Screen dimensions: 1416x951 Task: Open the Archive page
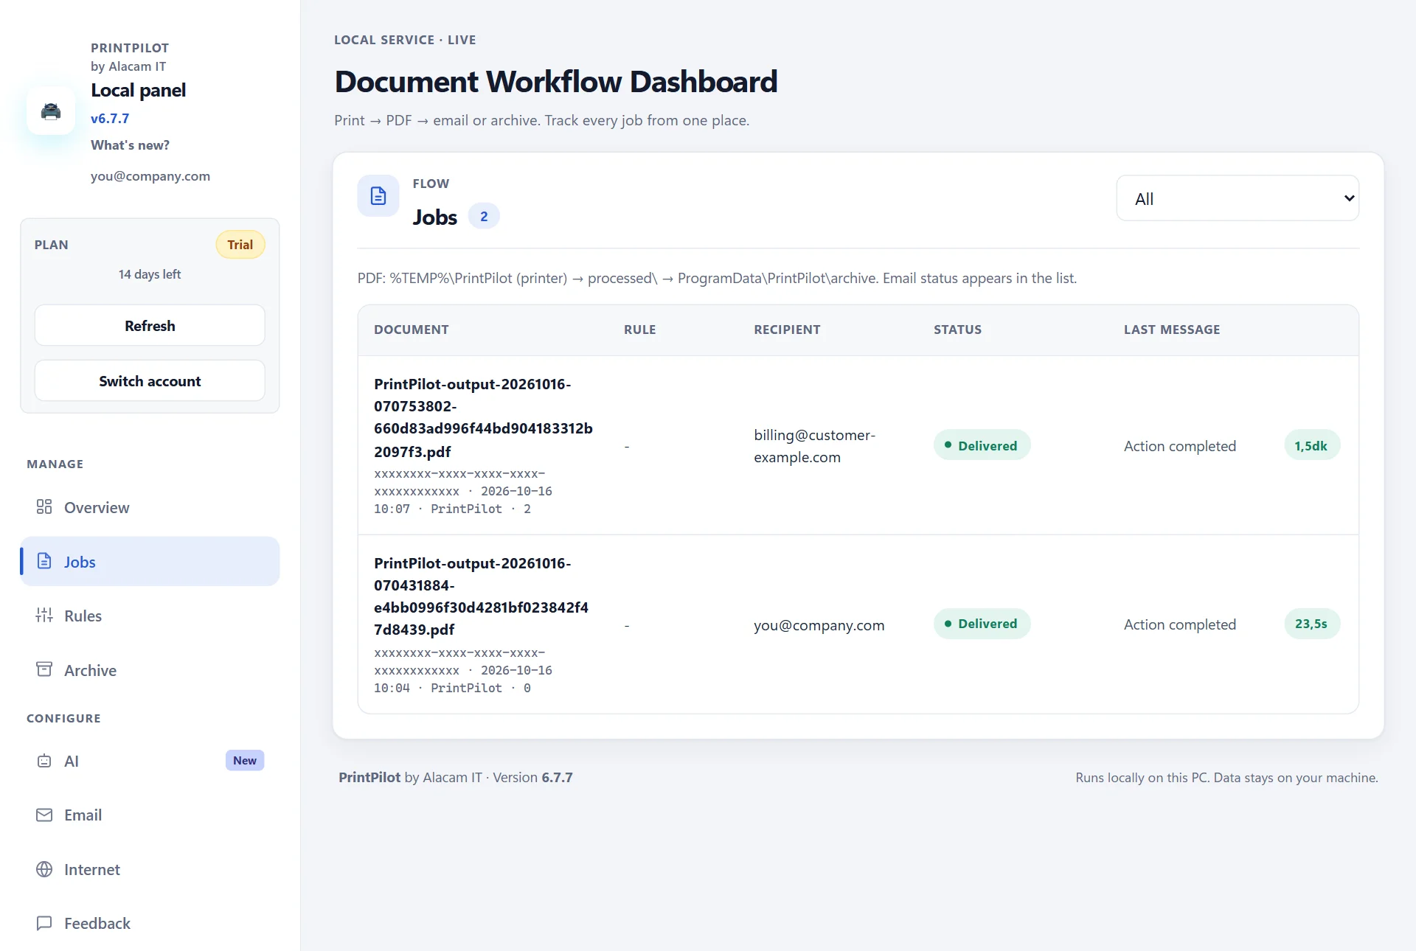[x=150, y=670]
